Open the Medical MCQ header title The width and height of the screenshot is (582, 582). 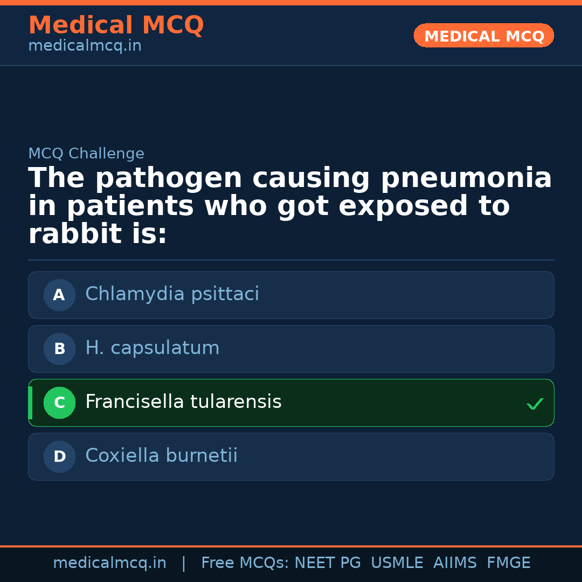coord(116,25)
